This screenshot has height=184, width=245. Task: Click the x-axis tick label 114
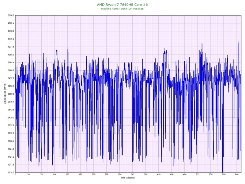point(54,174)
